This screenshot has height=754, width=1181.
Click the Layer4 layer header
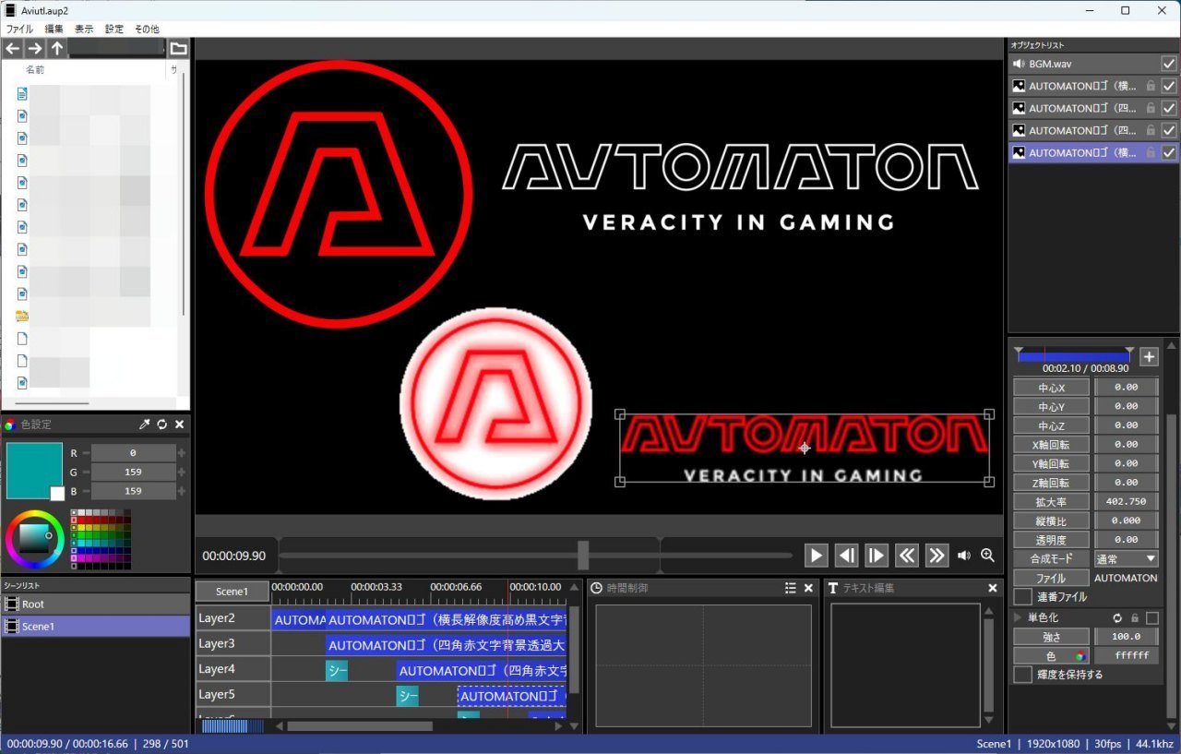pyautogui.click(x=233, y=669)
